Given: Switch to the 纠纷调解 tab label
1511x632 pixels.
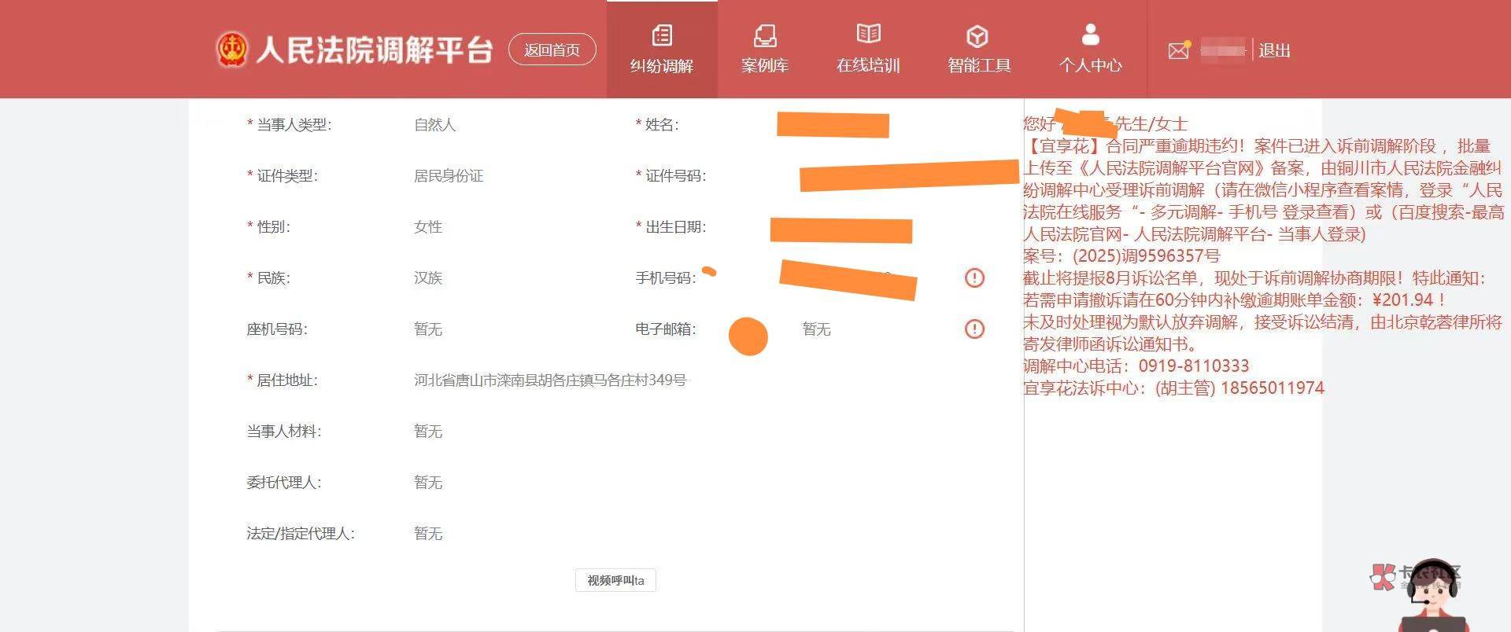Looking at the screenshot, I should coord(662,66).
